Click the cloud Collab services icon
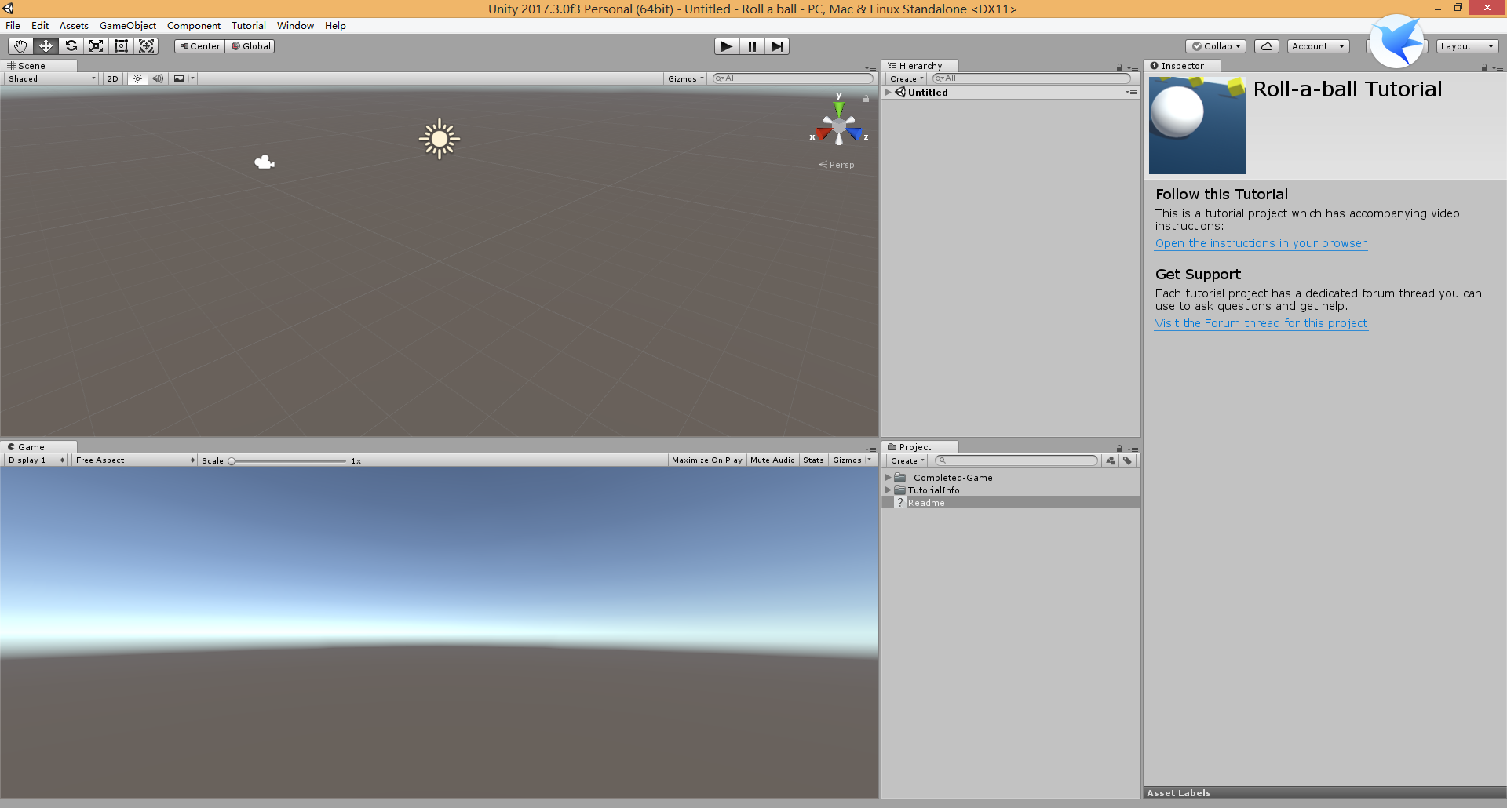The height and width of the screenshot is (808, 1507). coord(1266,45)
